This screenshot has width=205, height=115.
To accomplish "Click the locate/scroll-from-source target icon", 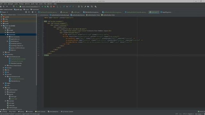I will pos(26,12).
